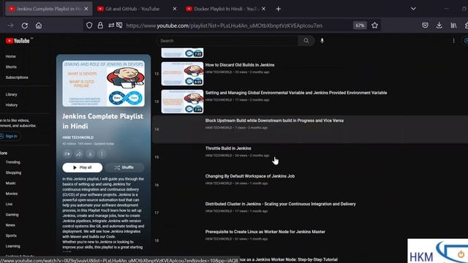Viewport: 468px width, 263px height.
Task: Start voice search with microphone icon
Action: [x=322, y=41]
